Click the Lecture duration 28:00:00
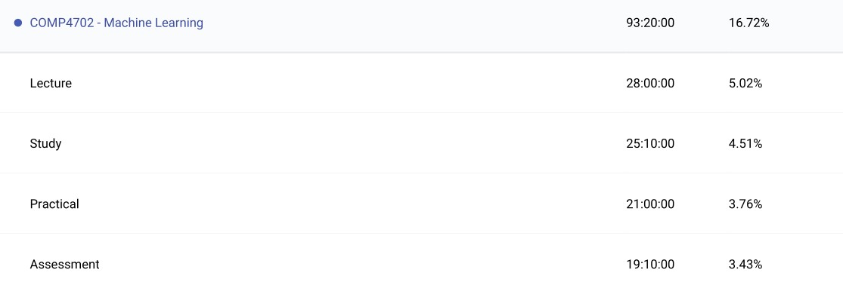The image size is (843, 291). pyautogui.click(x=650, y=84)
